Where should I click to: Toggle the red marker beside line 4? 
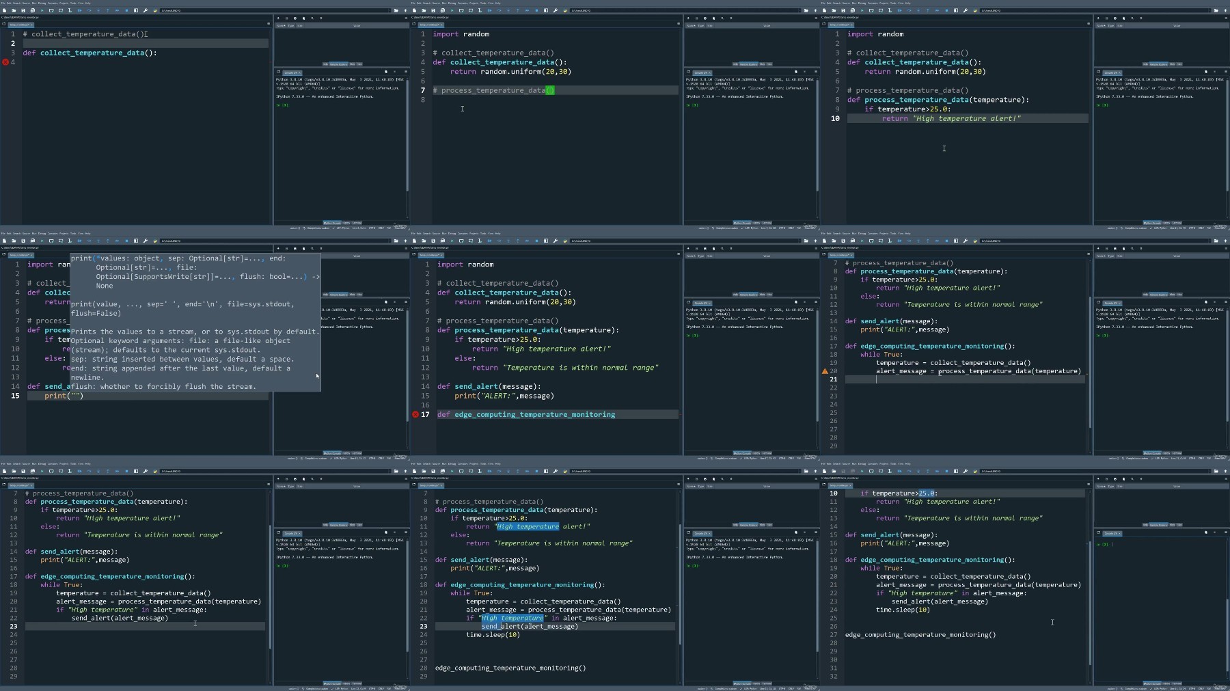[x=5, y=62]
